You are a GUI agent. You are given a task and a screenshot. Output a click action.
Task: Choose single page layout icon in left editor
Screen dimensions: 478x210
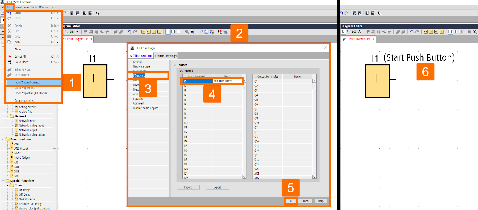click(168, 32)
